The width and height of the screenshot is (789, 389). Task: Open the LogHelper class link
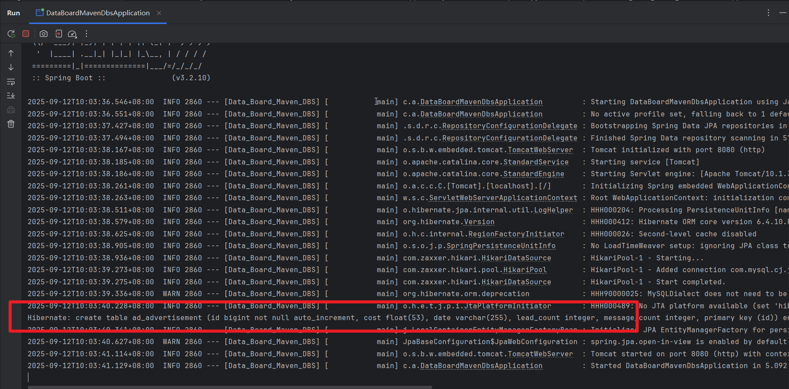pyautogui.click(x=553, y=210)
